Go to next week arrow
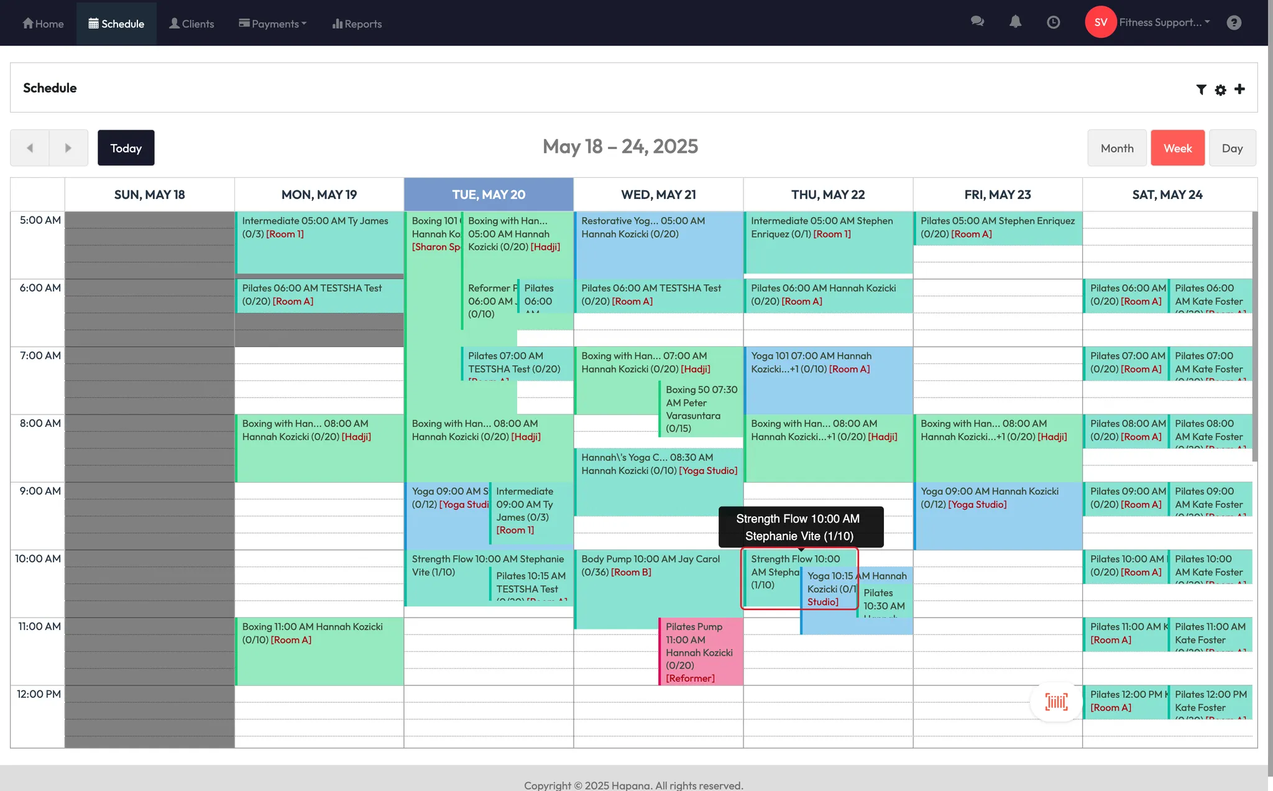Screen dimensions: 1273x791 click(68, 148)
